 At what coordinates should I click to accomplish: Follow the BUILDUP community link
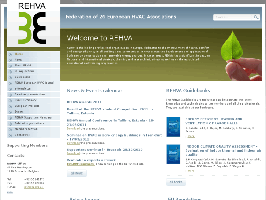click(x=80, y=164)
